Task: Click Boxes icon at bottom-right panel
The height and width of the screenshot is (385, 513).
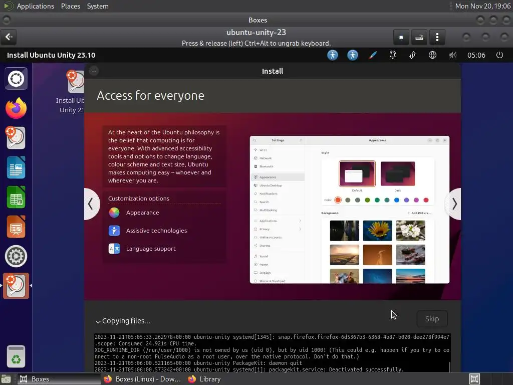Action: point(474,379)
